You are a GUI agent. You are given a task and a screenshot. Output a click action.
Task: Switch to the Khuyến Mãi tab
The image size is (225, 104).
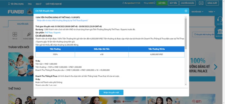click(23, 24)
